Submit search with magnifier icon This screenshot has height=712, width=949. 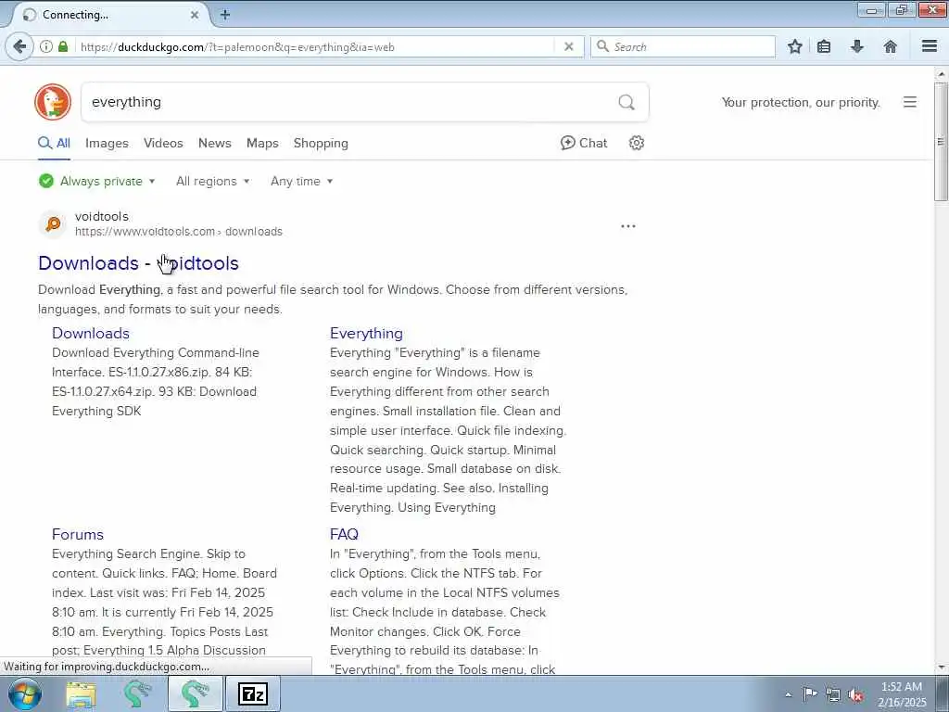626,102
